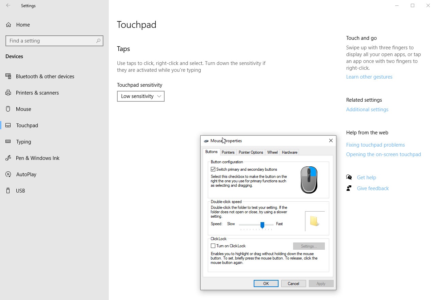Click Cancel in Mouse Properties

pos(294,284)
